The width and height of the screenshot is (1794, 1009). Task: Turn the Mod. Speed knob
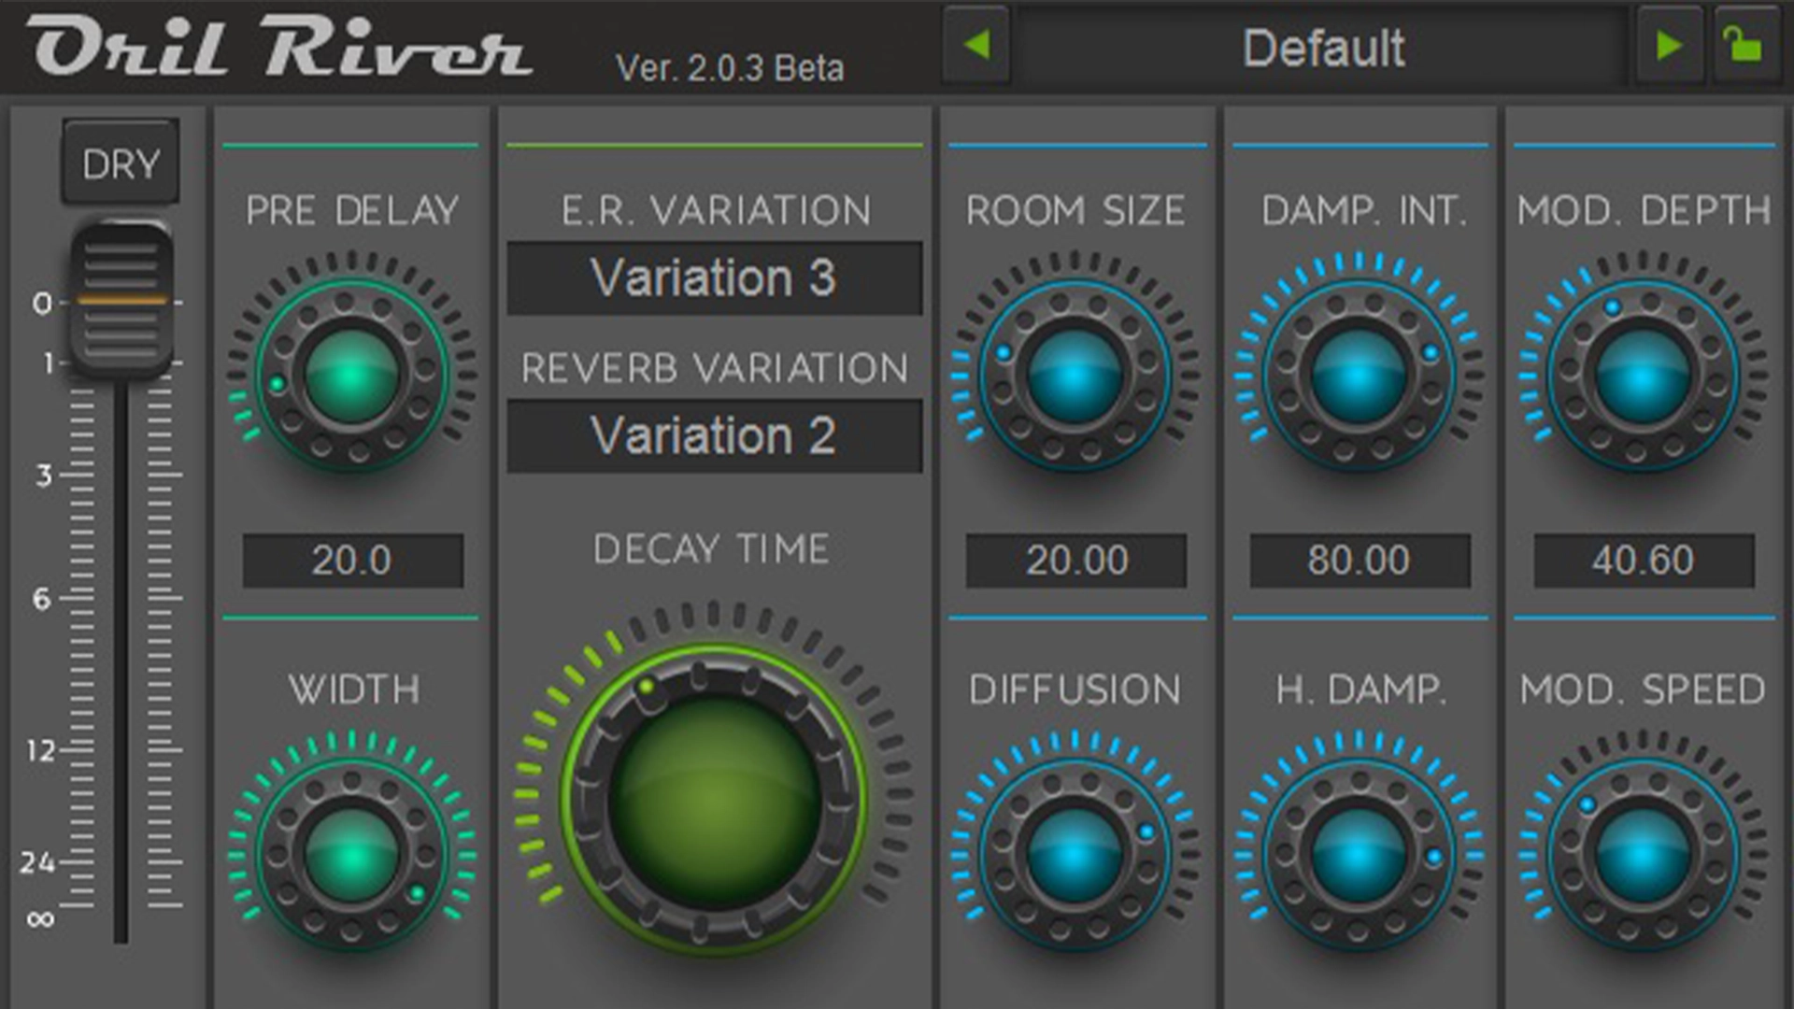pos(1644,850)
